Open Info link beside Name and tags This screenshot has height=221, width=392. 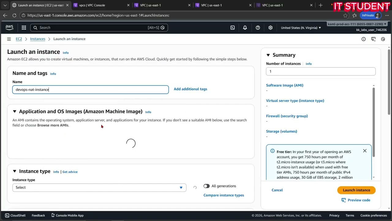coord(53,74)
